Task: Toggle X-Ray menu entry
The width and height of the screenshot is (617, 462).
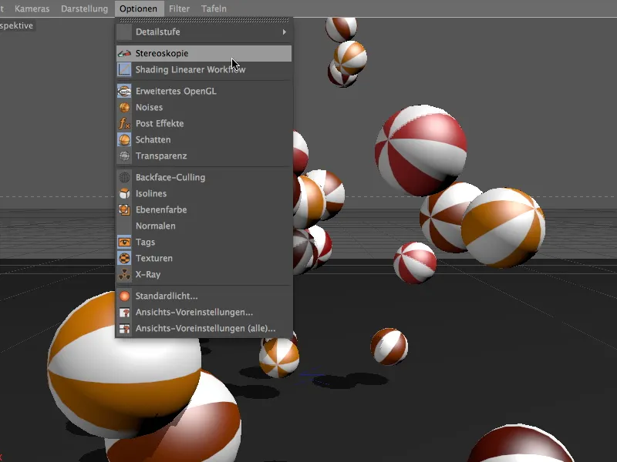Action: coord(204,274)
